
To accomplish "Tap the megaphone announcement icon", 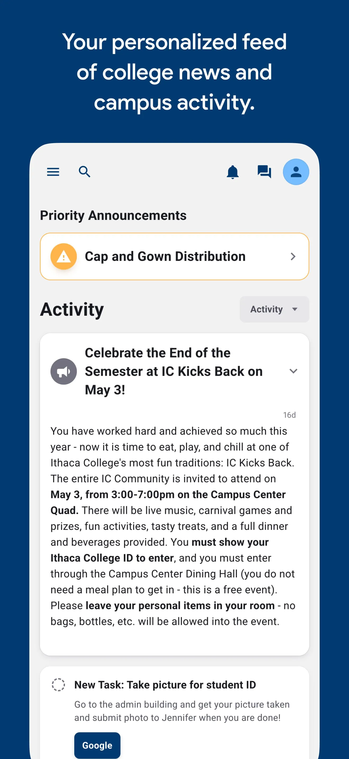I will [63, 371].
